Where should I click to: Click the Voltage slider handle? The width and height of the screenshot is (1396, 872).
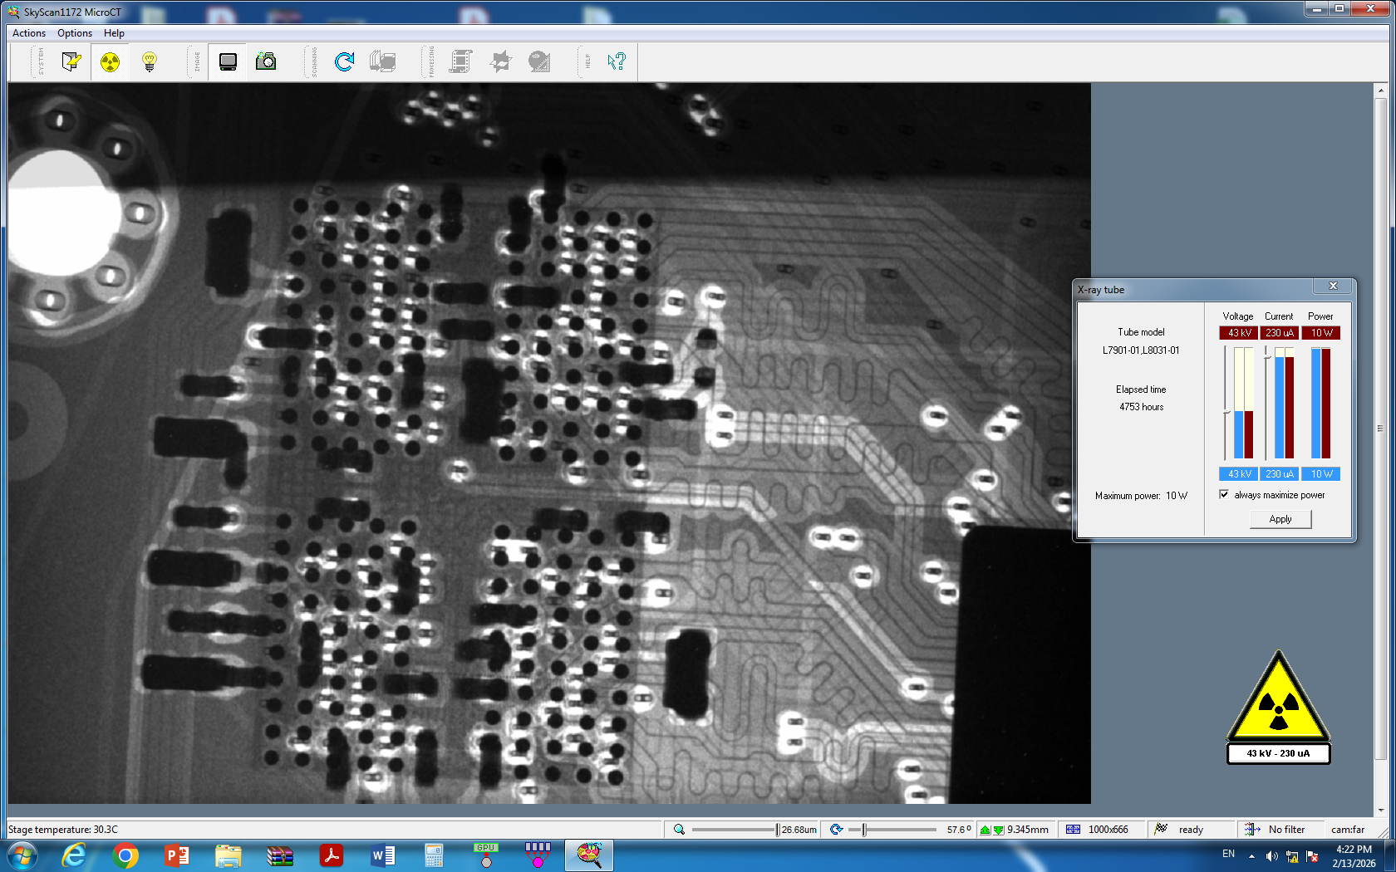click(x=1226, y=412)
